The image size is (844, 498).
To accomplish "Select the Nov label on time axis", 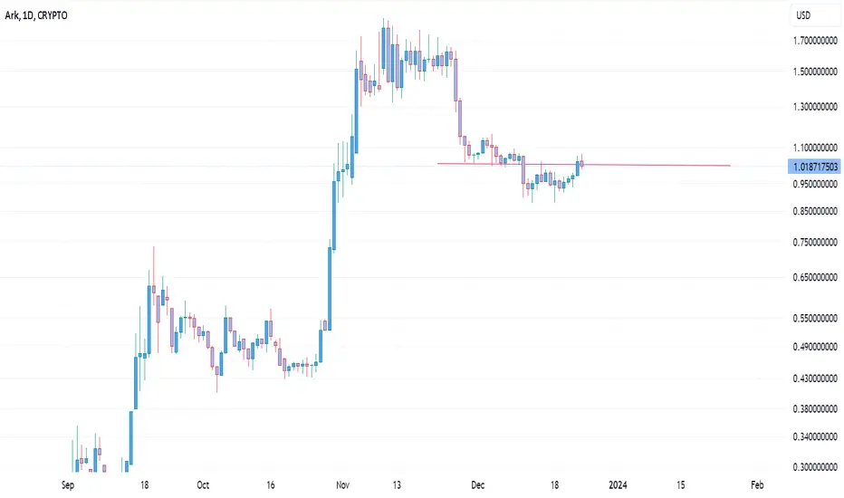I will (x=343, y=485).
